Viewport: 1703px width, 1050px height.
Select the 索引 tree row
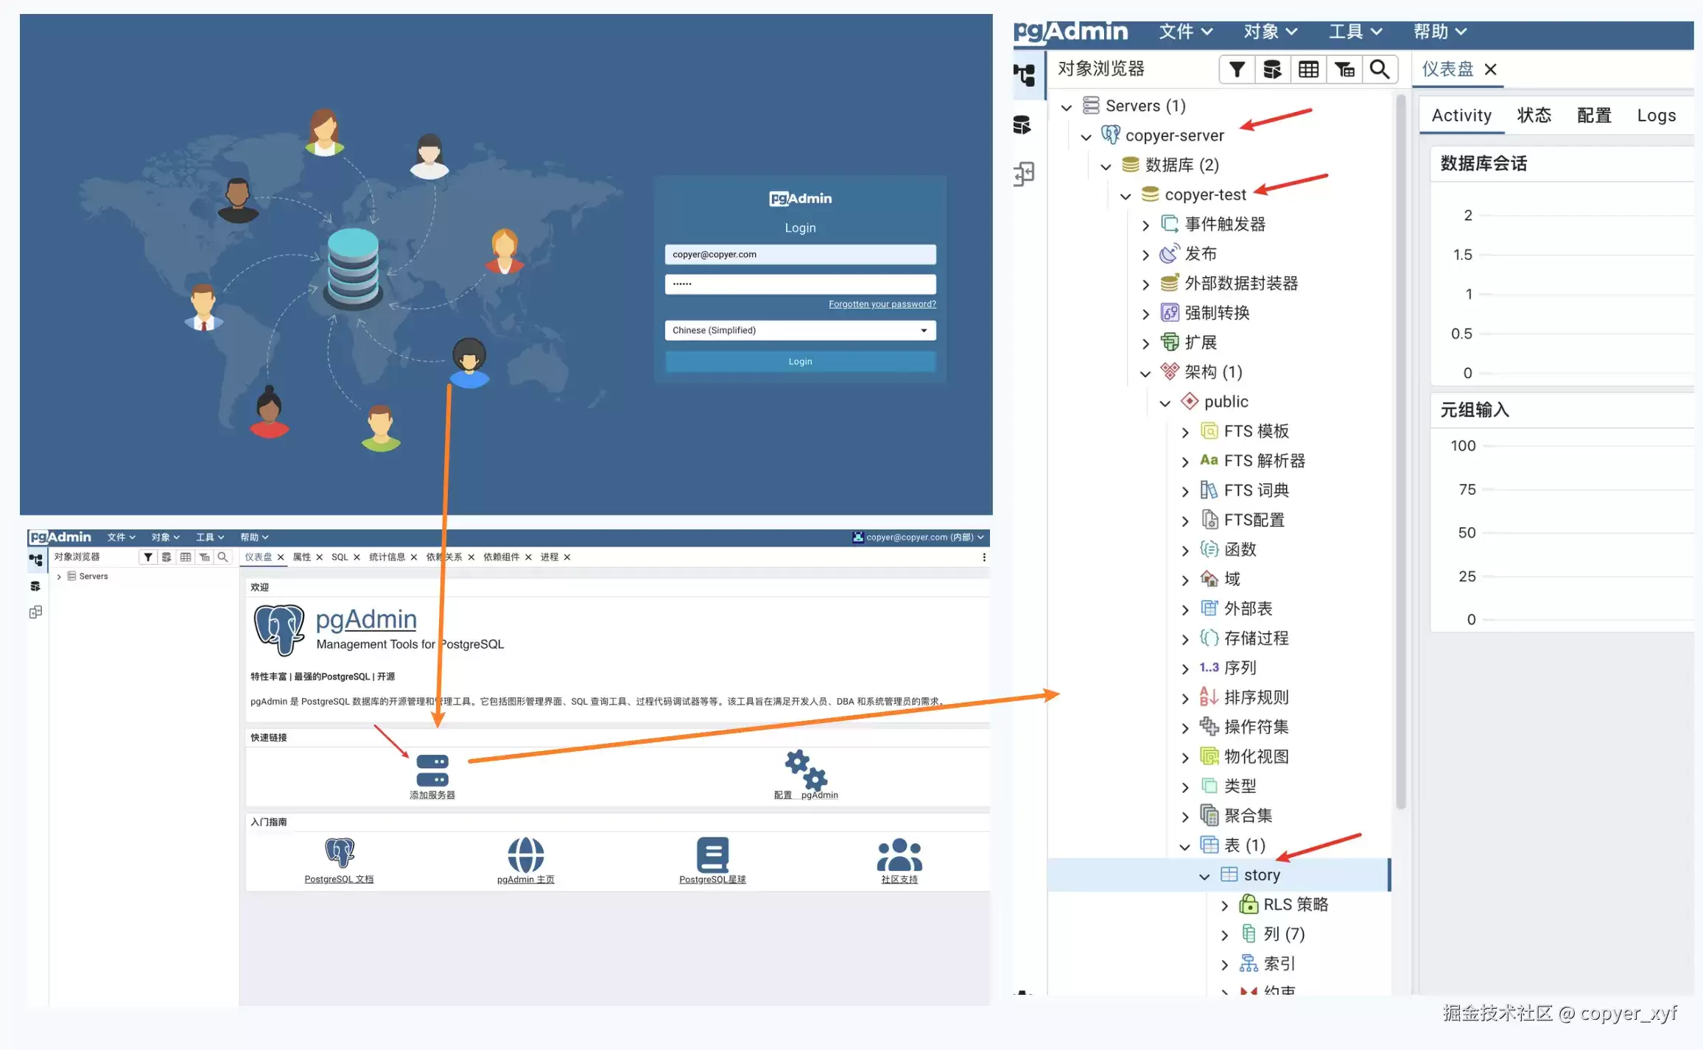[1218, 964]
